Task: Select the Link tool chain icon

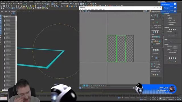Action: coord(7,4)
